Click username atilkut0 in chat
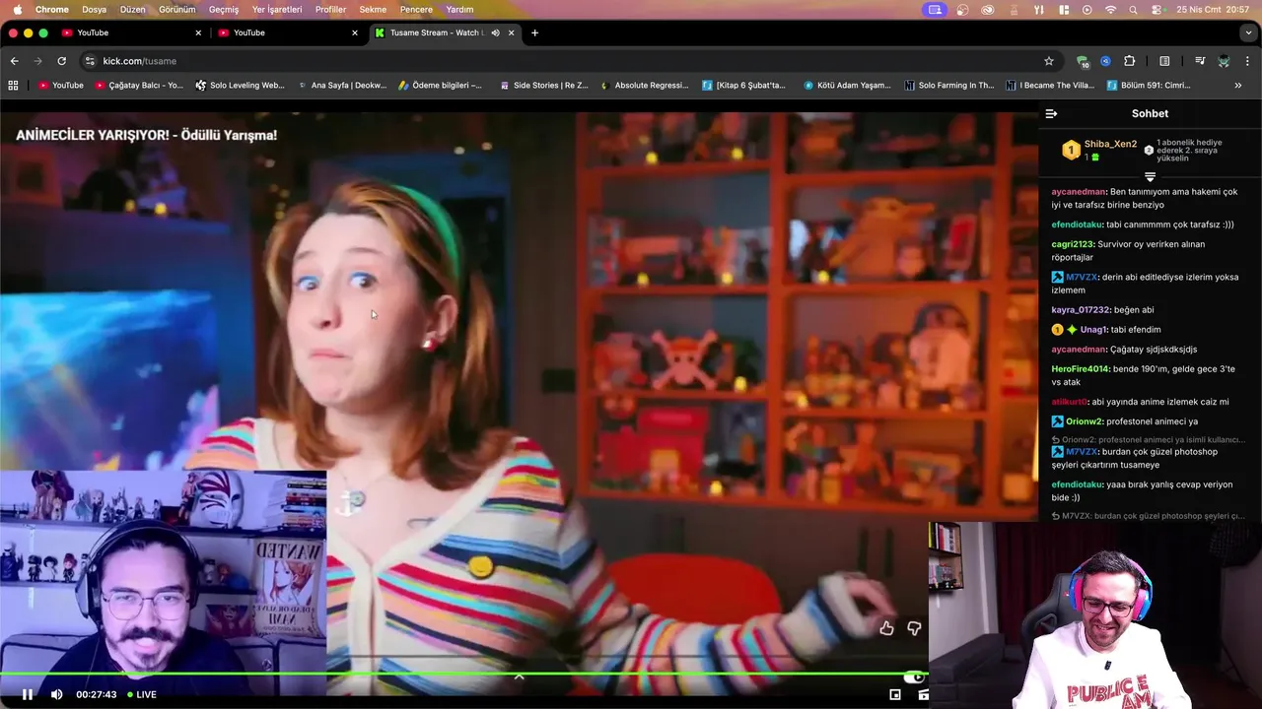Screen dimensions: 1262x709 click(x=1069, y=402)
